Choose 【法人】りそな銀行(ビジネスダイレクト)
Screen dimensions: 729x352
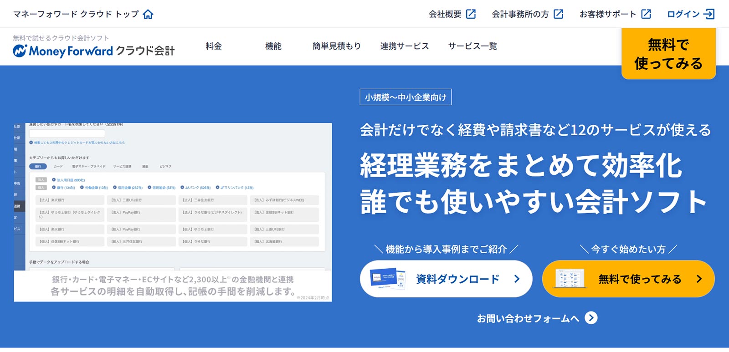(x=213, y=214)
